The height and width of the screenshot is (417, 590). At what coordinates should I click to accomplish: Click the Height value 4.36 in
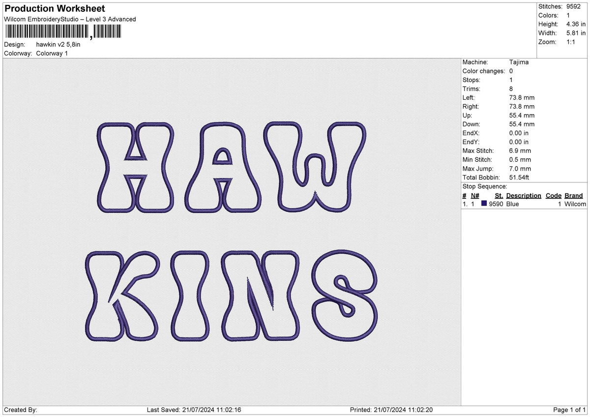pos(576,24)
